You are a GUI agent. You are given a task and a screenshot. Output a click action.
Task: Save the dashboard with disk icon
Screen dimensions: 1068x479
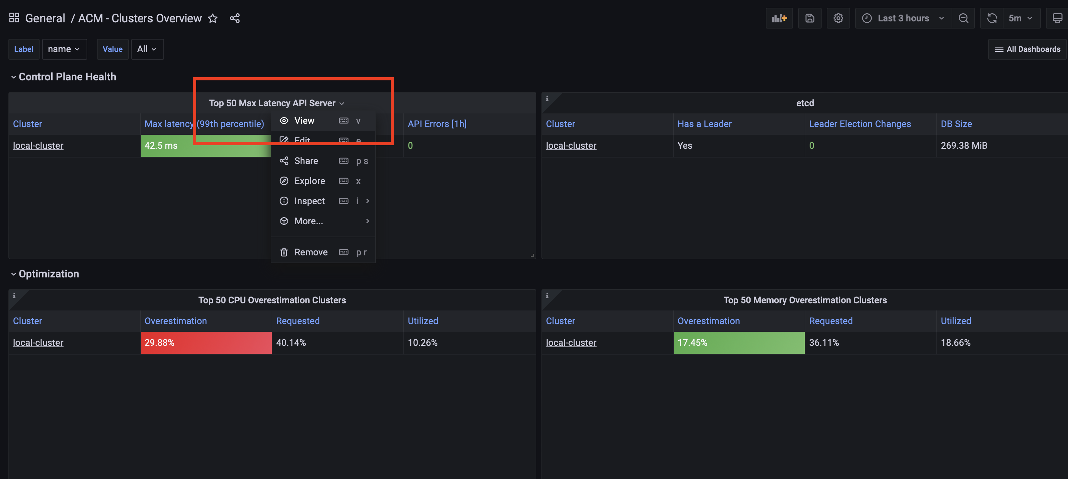pyautogui.click(x=809, y=18)
